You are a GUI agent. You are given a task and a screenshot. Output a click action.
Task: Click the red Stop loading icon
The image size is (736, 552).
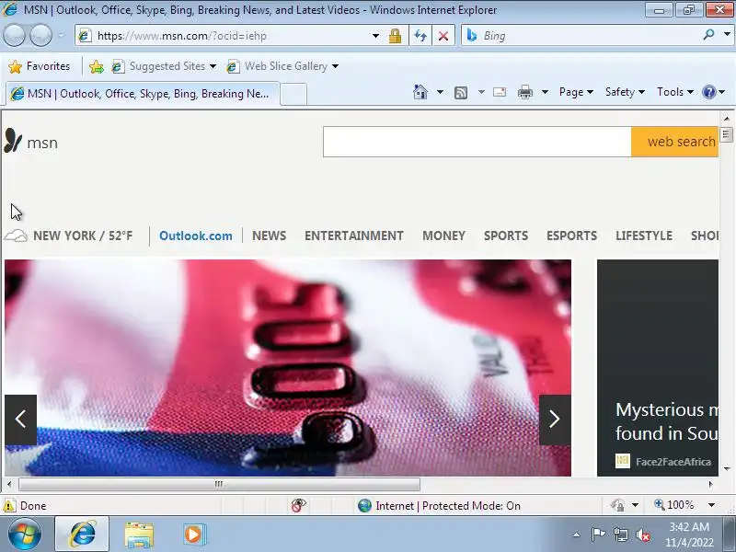point(443,36)
